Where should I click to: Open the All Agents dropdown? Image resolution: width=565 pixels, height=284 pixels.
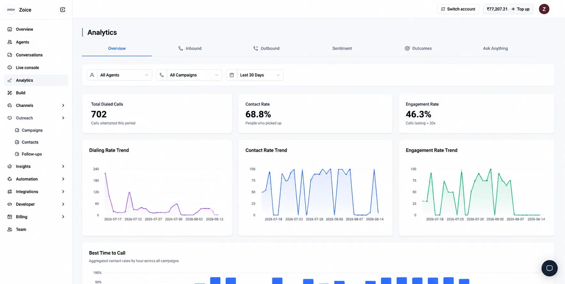pyautogui.click(x=119, y=75)
